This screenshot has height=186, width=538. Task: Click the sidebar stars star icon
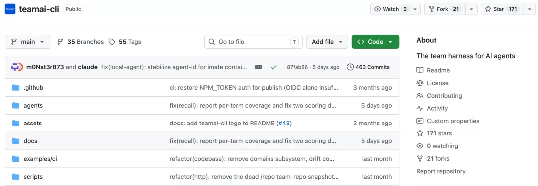[x=420, y=133]
